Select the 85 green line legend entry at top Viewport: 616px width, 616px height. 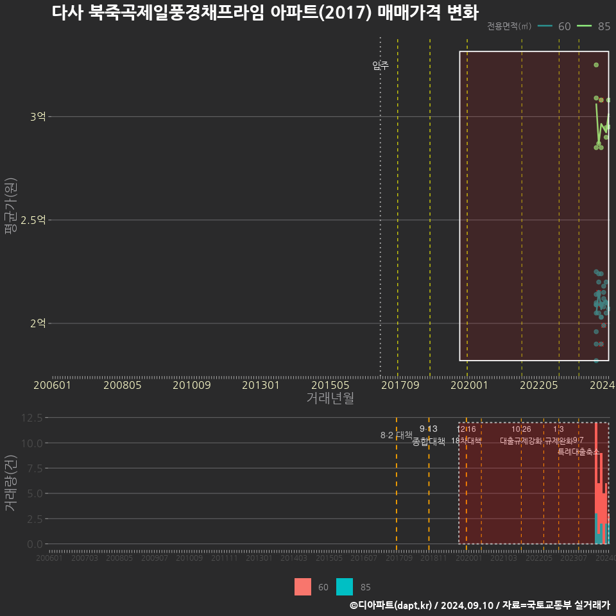[x=594, y=26]
